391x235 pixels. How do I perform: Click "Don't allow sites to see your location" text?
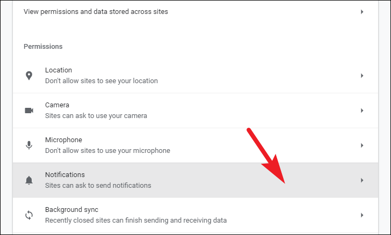[102, 80]
